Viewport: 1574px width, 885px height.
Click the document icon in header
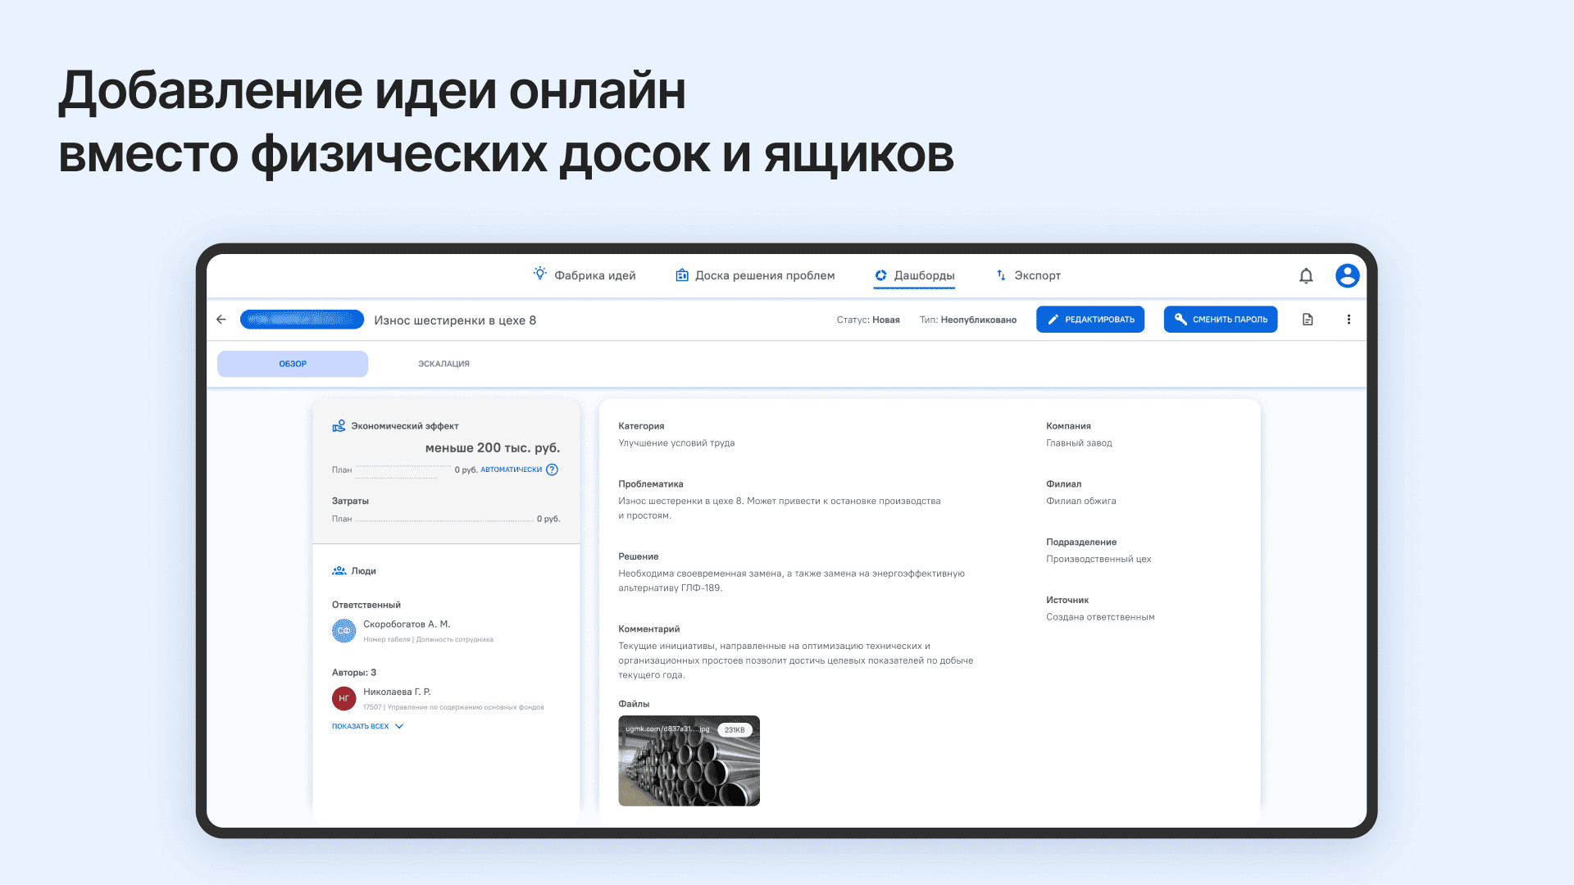click(x=1308, y=320)
